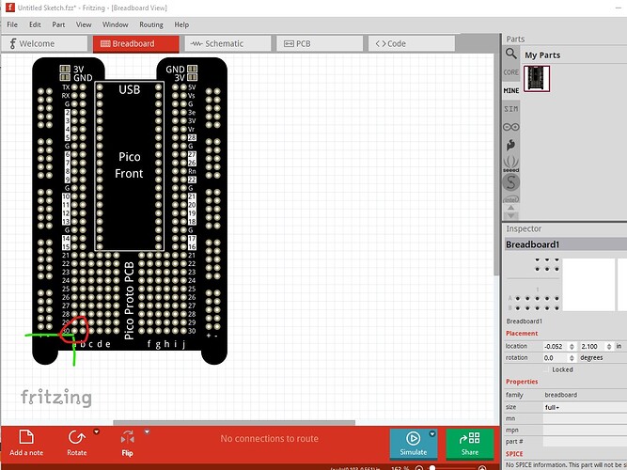Click the Fritzing app icon in title bar
627x470 pixels.
click(x=9, y=8)
